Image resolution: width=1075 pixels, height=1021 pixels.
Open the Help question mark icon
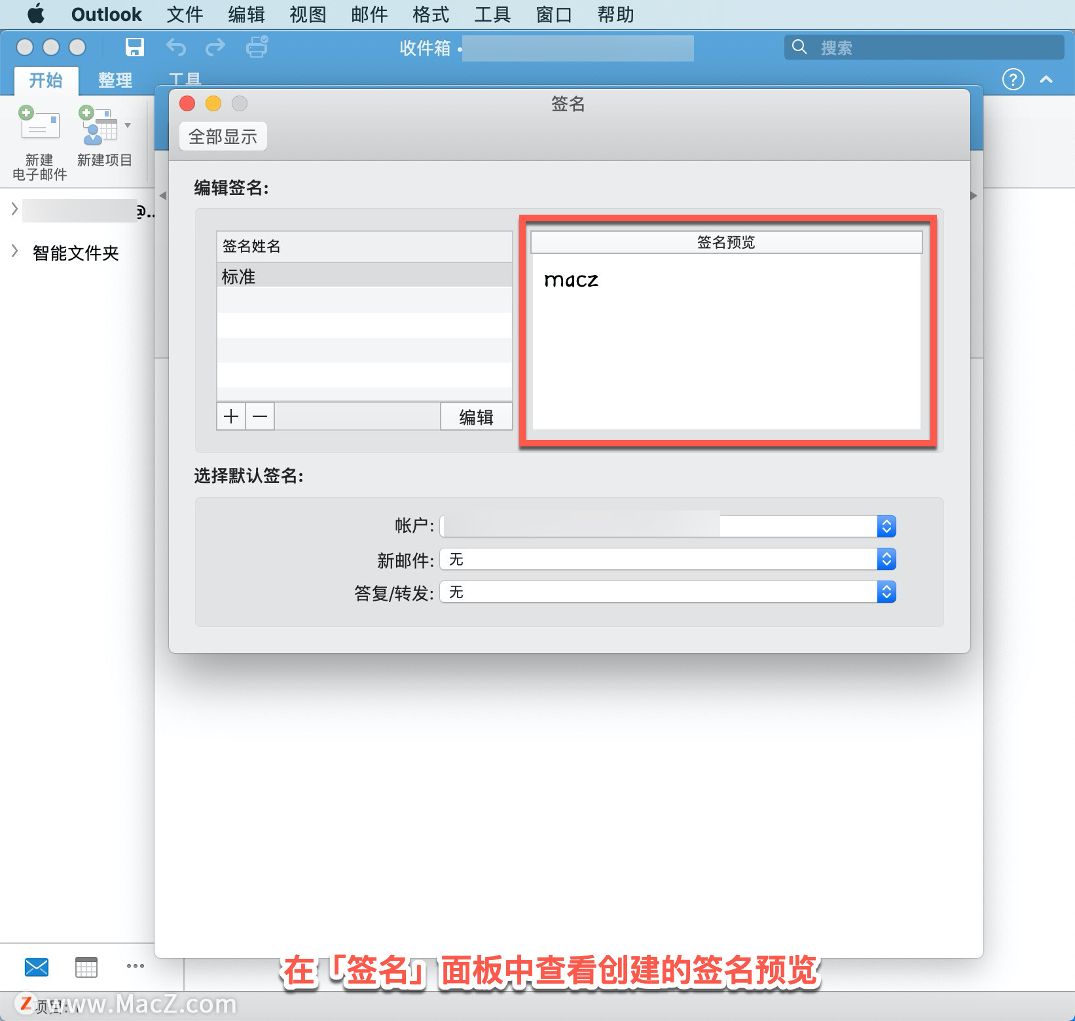[1013, 80]
